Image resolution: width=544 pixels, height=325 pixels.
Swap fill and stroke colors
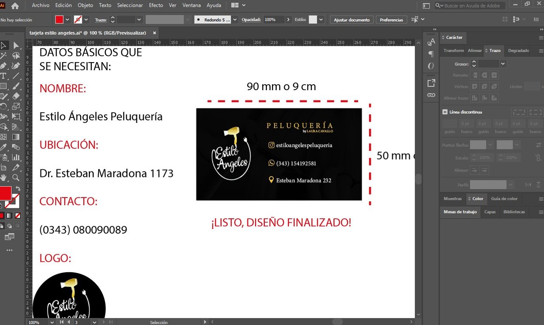pos(18,188)
